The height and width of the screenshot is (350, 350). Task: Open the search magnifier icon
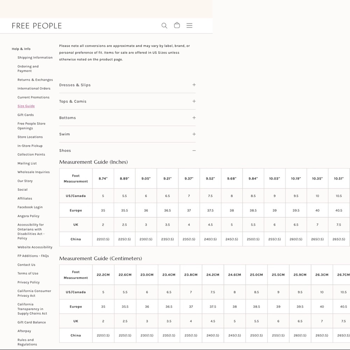tap(164, 26)
